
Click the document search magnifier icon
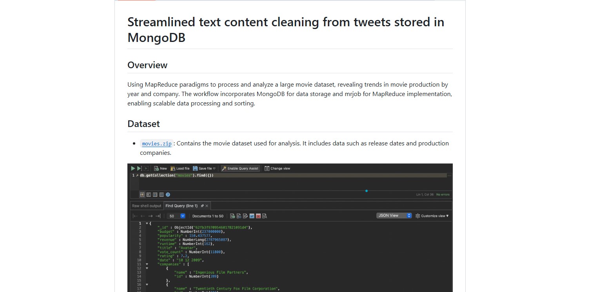[x=265, y=216]
